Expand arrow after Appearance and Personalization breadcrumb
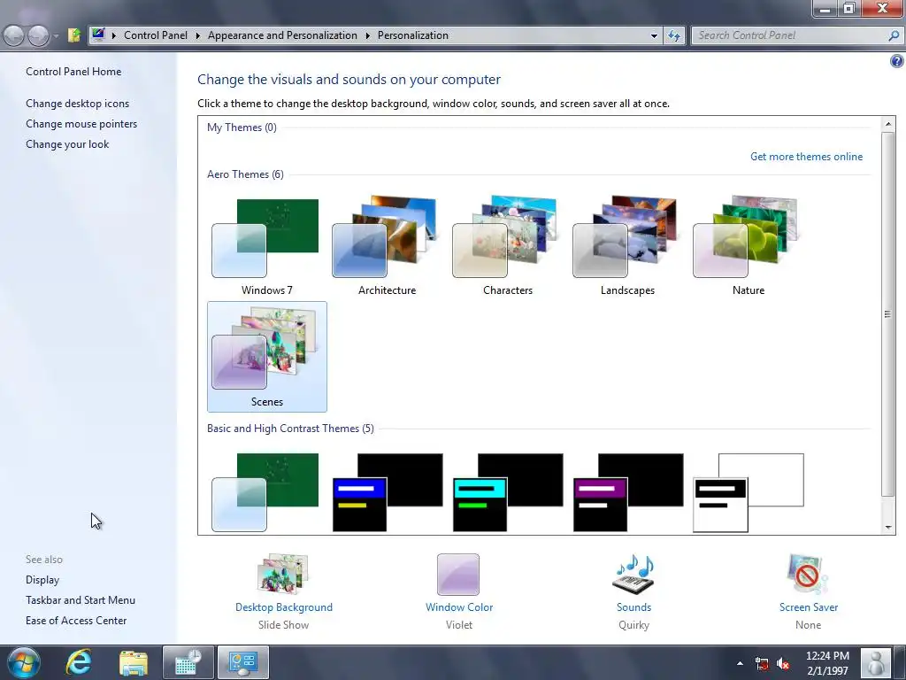Viewport: 906px width, 680px height. 367,35
